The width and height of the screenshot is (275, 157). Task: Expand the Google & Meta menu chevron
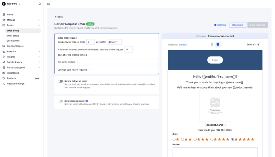coord(39,62)
